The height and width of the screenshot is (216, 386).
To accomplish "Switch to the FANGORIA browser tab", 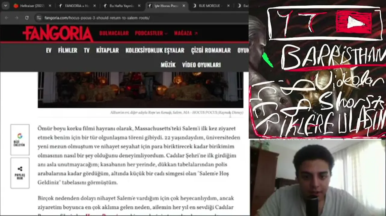I will 77,6.
